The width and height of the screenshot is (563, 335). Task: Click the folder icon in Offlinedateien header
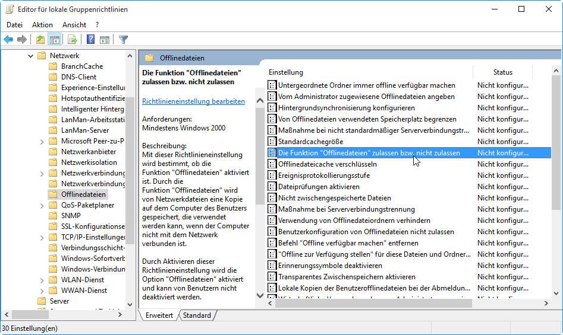(149, 58)
